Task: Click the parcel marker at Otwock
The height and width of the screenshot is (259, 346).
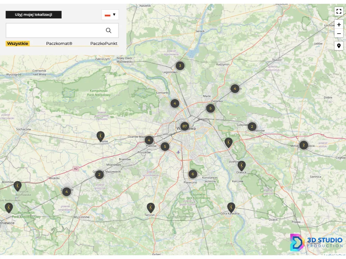Action: [x=242, y=165]
